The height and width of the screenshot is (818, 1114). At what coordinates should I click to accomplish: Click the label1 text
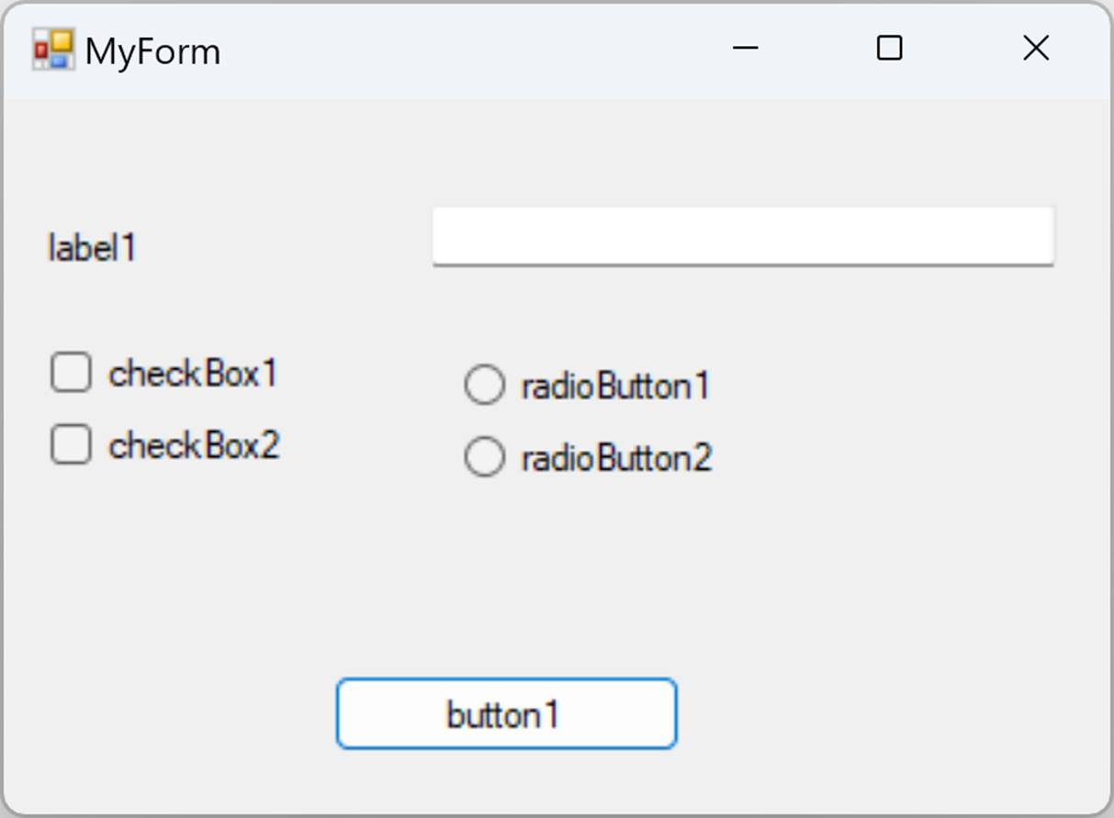click(92, 247)
